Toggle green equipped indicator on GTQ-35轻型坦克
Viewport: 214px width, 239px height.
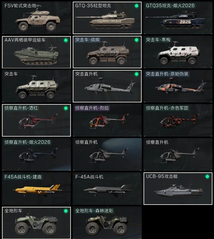tap(137, 6)
